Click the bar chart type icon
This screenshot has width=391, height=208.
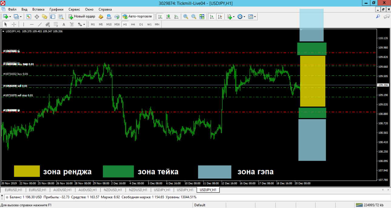pyautogui.click(x=160, y=17)
